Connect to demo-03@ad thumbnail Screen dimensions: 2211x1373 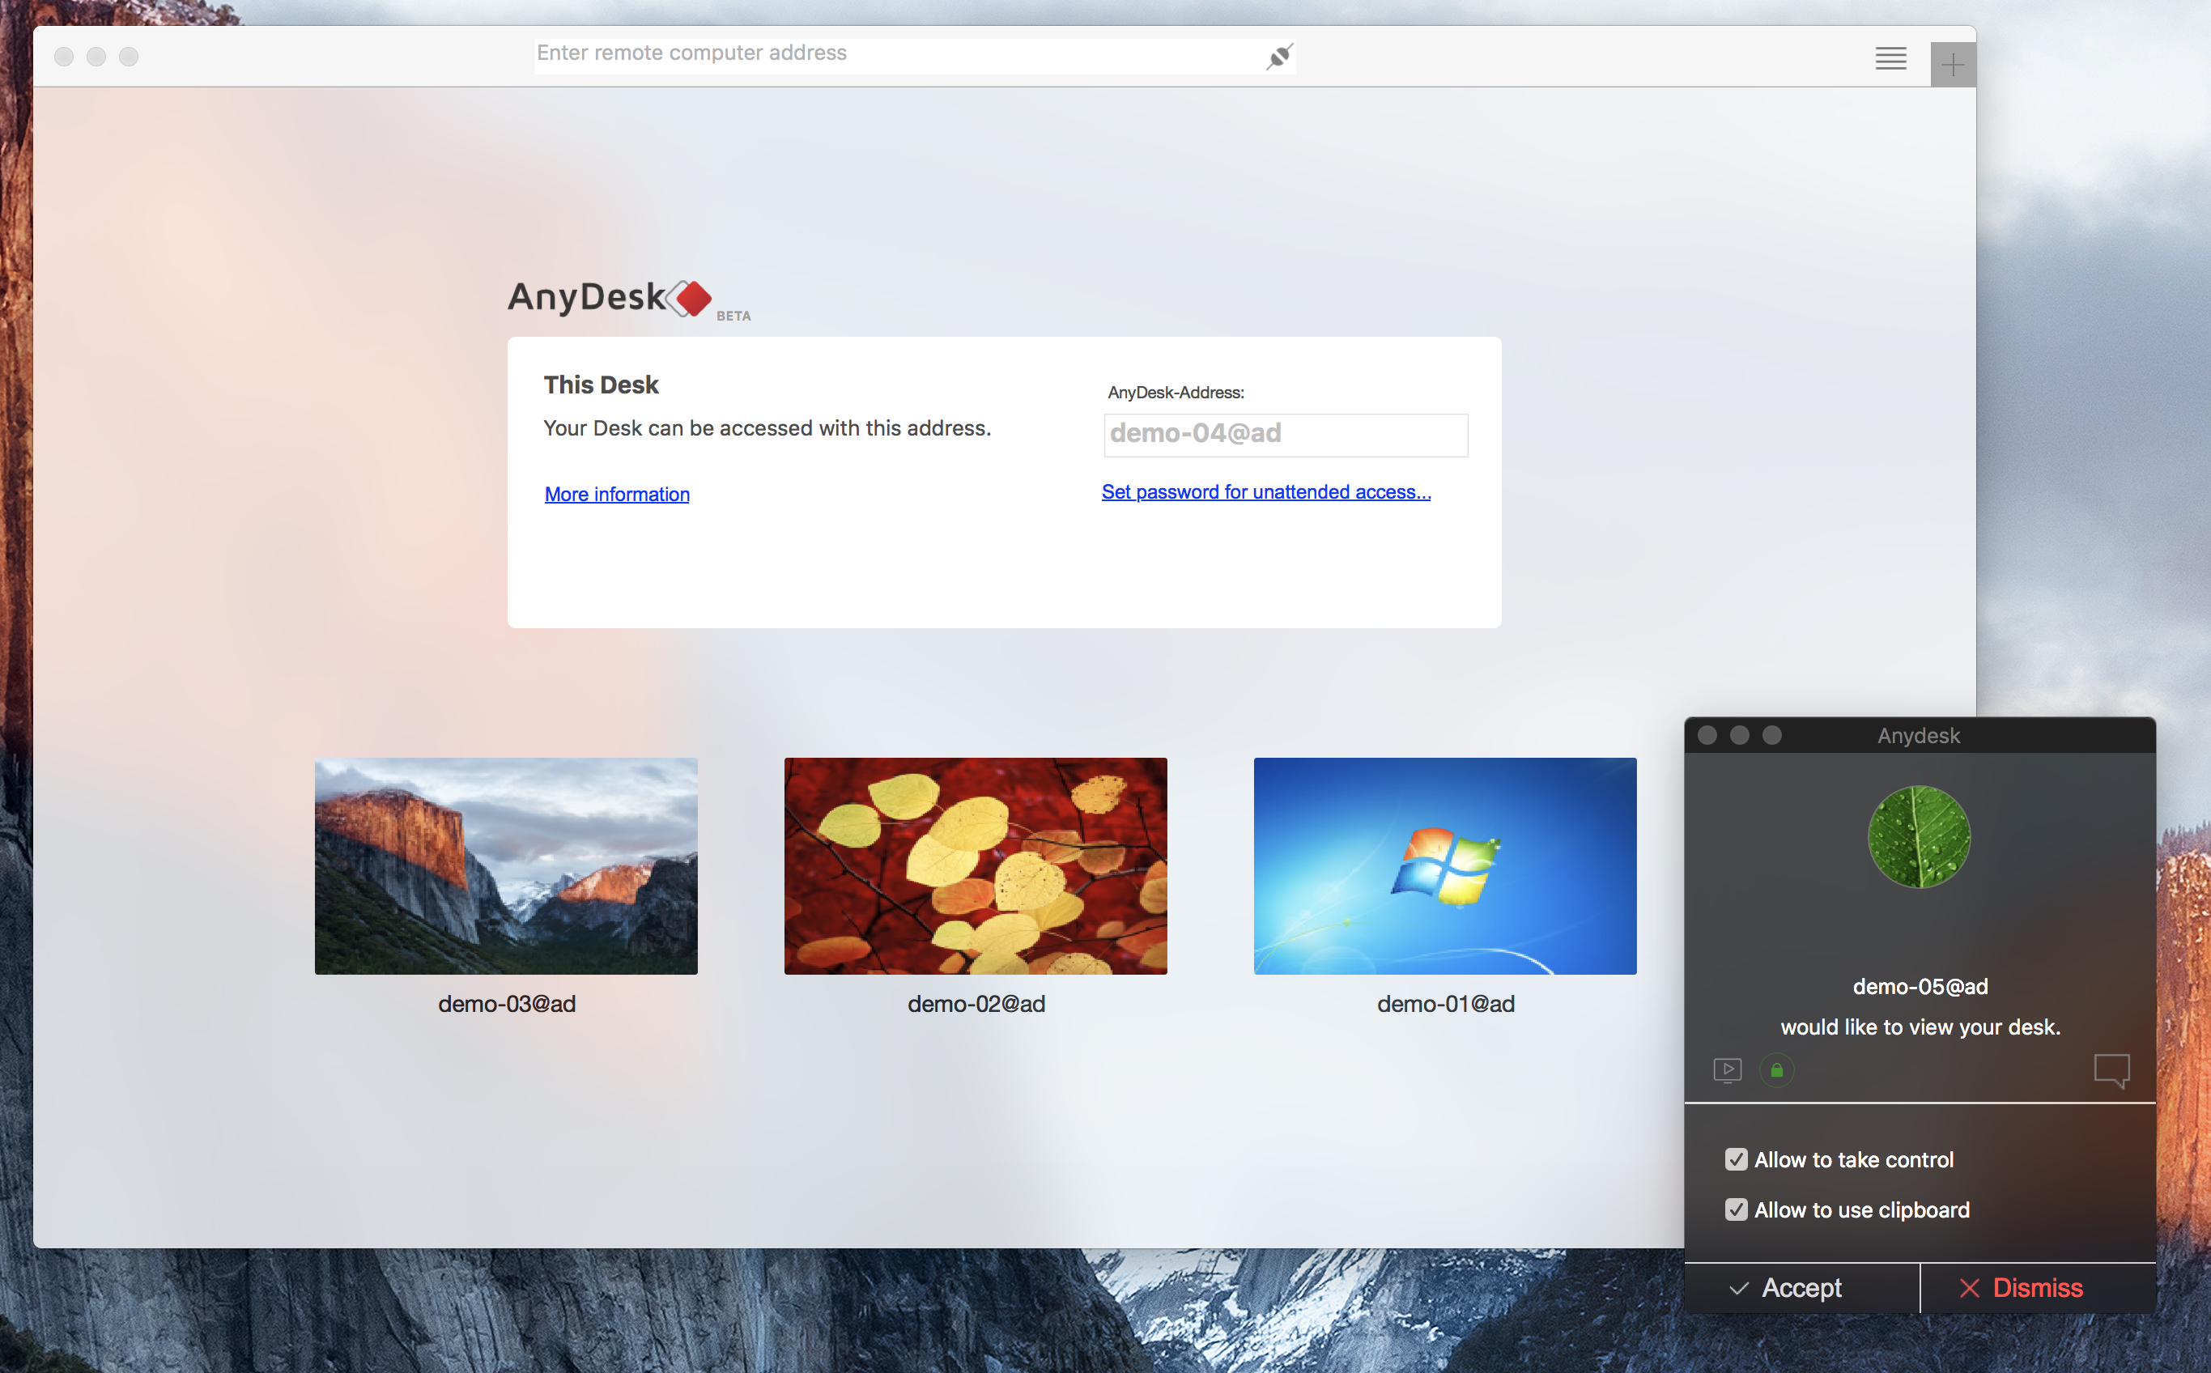pyautogui.click(x=506, y=865)
